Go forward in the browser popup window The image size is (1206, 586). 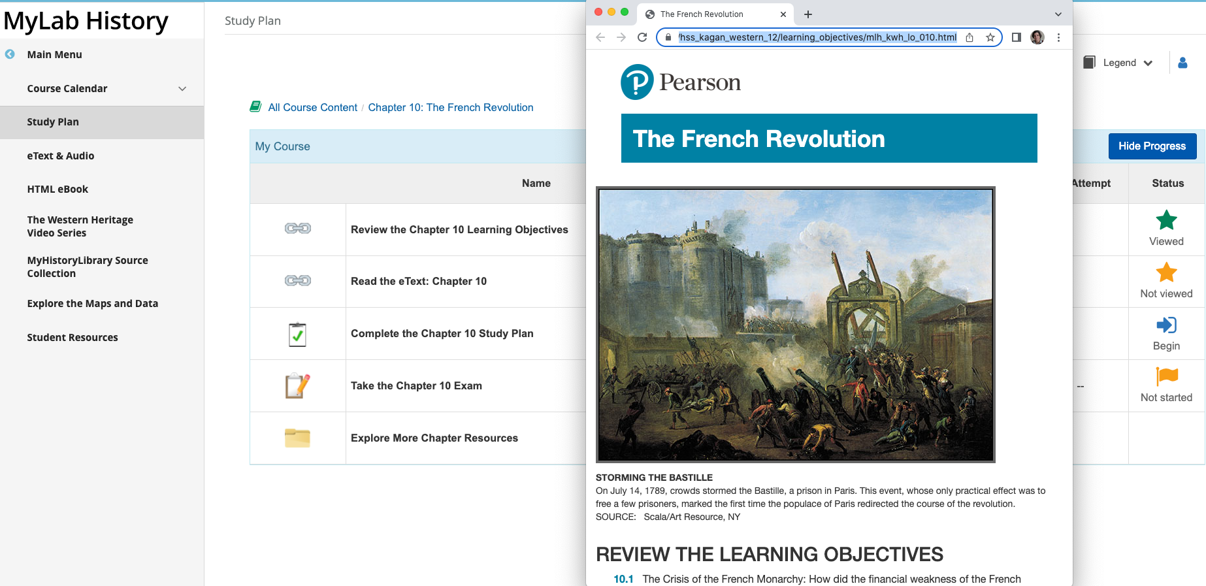pos(621,37)
